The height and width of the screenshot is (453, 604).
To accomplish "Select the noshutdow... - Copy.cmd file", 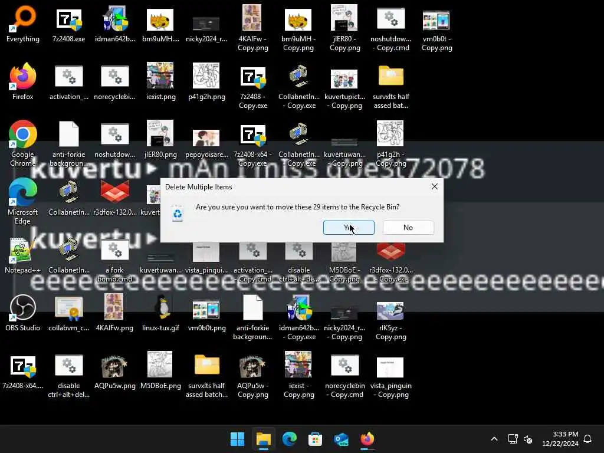I will tap(391, 29).
